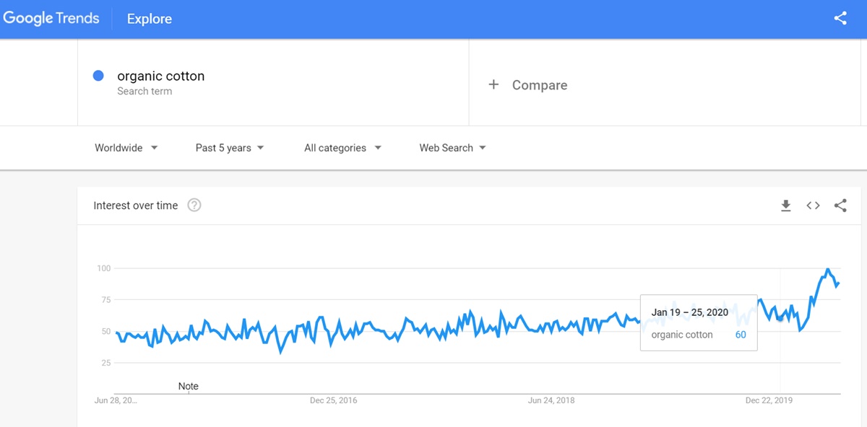Screen dimensions: 867x427
Task: Download the Interest over time data
Action: pyautogui.click(x=786, y=206)
